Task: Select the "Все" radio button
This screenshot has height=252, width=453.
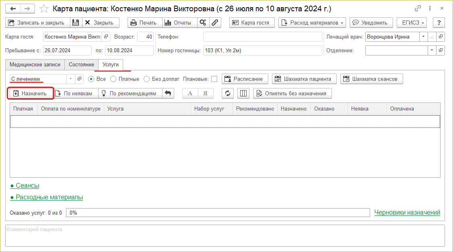Action: coord(91,79)
